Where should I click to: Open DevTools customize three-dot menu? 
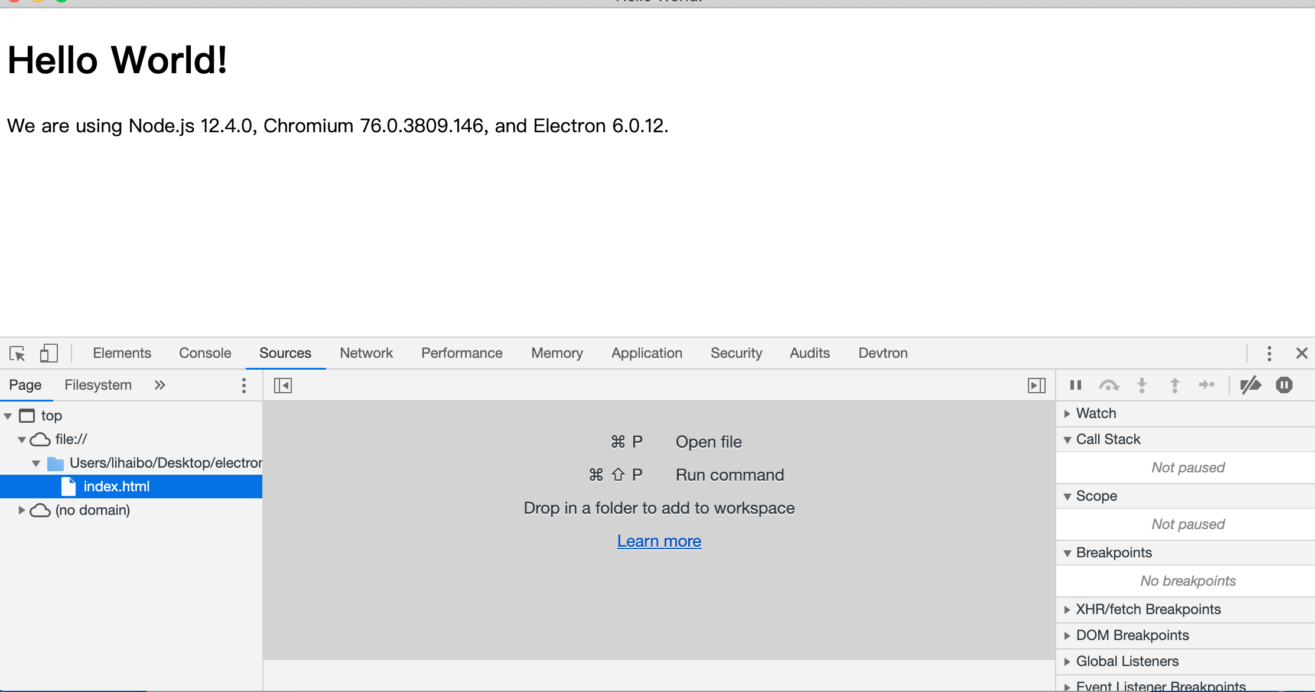click(1269, 353)
